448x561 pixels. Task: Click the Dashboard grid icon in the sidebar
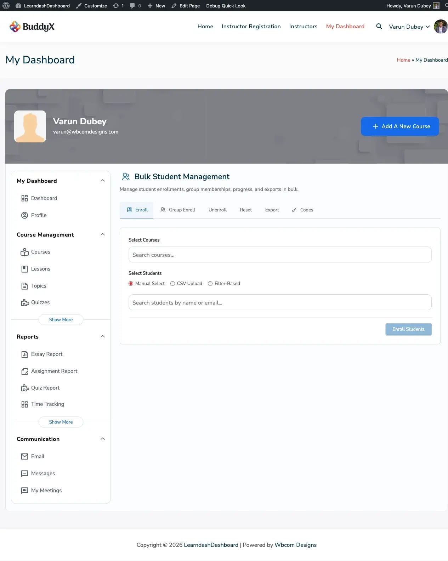tap(24, 198)
